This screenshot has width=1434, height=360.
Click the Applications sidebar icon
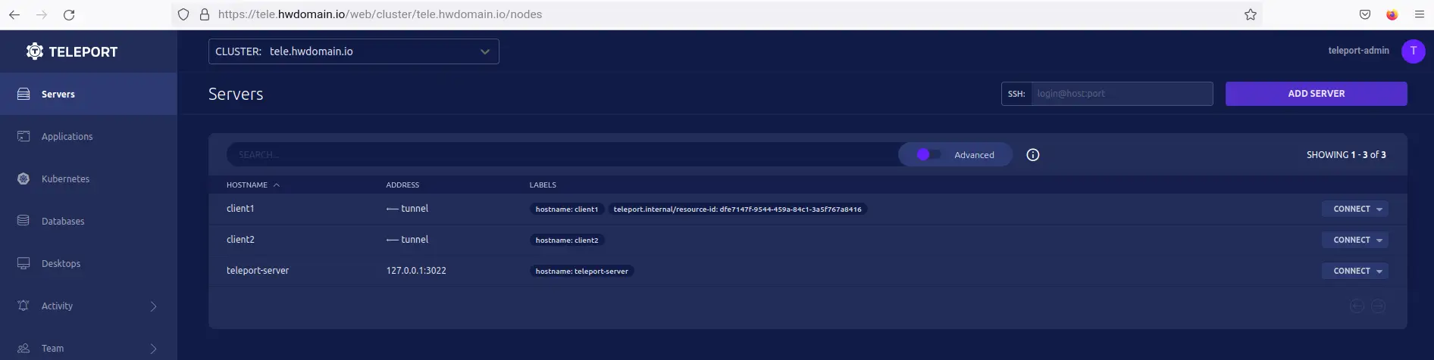pyautogui.click(x=23, y=136)
